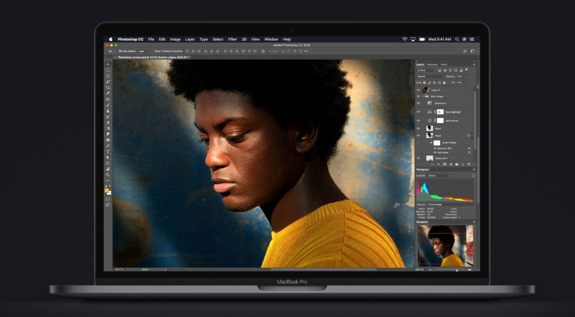The image size is (575, 317).
Task: Select the Crop tool
Action: click(108, 88)
